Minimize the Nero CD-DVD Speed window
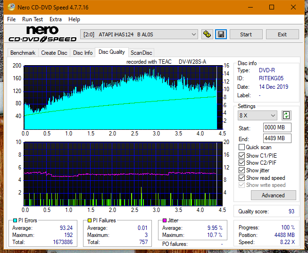Viewport: 308px width, 253px height. (x=250, y=7)
